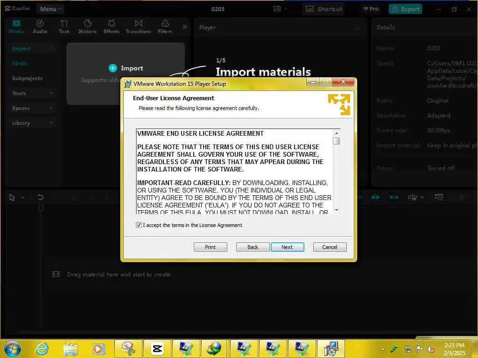Click the VMware installer icon in title bar
This screenshot has width=478, height=358.
(128, 84)
